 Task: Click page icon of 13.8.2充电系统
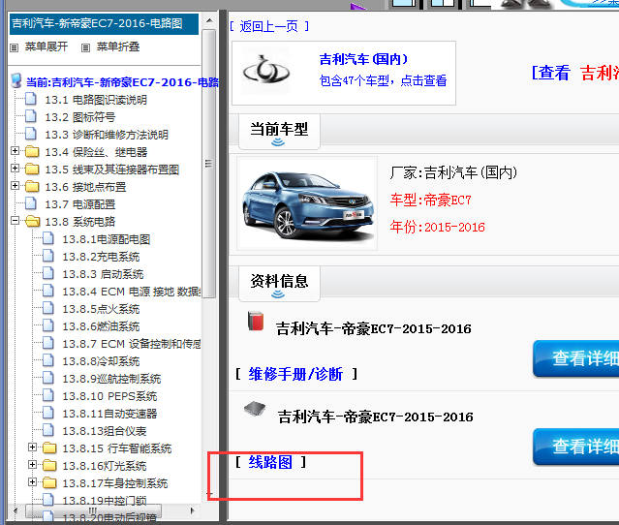[x=48, y=256]
